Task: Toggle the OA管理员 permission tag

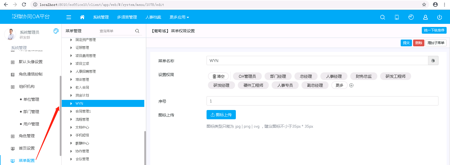Action: tap(247, 76)
